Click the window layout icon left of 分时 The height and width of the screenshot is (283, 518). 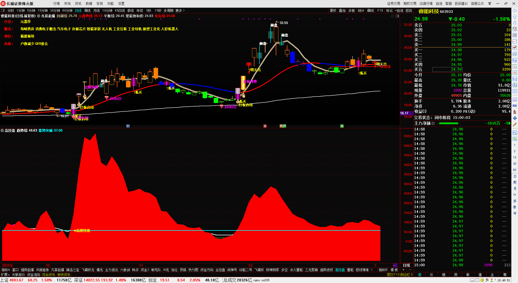(3, 11)
